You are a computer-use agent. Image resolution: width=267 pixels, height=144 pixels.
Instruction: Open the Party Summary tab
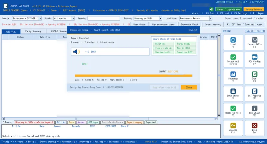point(33,31)
